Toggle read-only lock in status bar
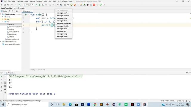Image resolution: width=191 pixels, height=107 pixels. 183,101
